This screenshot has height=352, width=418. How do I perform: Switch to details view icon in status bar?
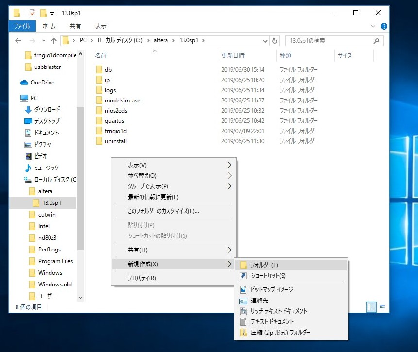point(371,307)
